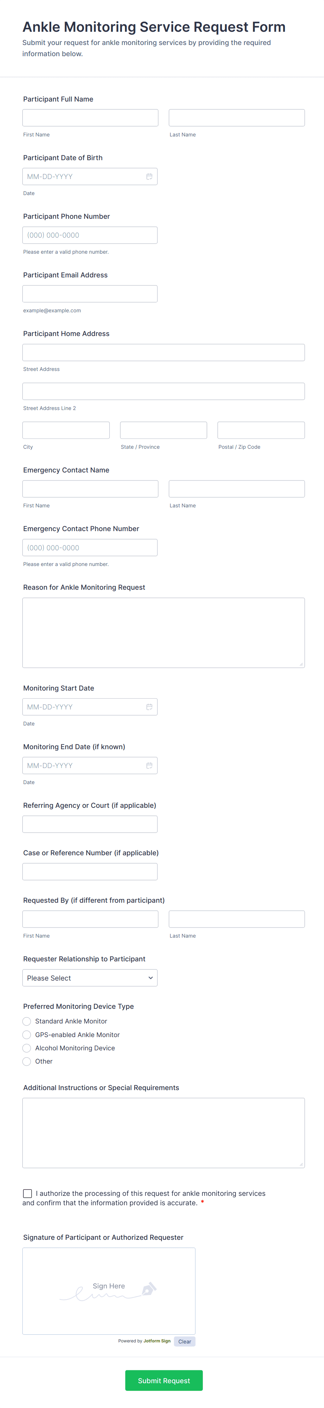Focus the Reason for Ankle Monitoring textarea
Image resolution: width=324 pixels, height=1408 pixels.
coord(164,632)
